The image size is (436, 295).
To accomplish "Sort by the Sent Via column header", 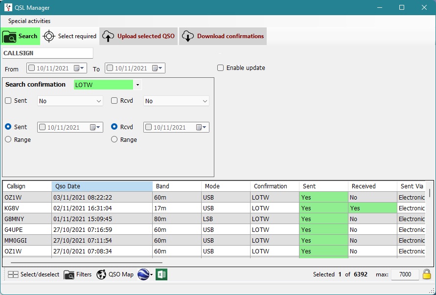I will pos(411,186).
